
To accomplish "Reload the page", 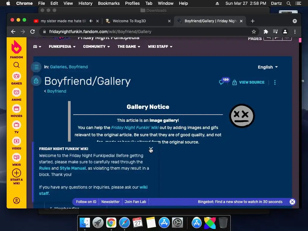I will 32,32.
